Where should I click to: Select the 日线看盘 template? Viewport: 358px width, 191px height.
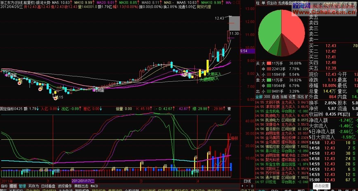click(48, 186)
